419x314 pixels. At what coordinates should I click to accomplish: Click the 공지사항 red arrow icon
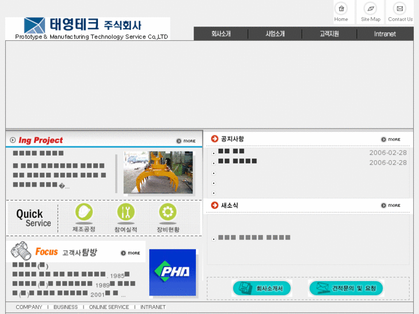click(x=214, y=139)
